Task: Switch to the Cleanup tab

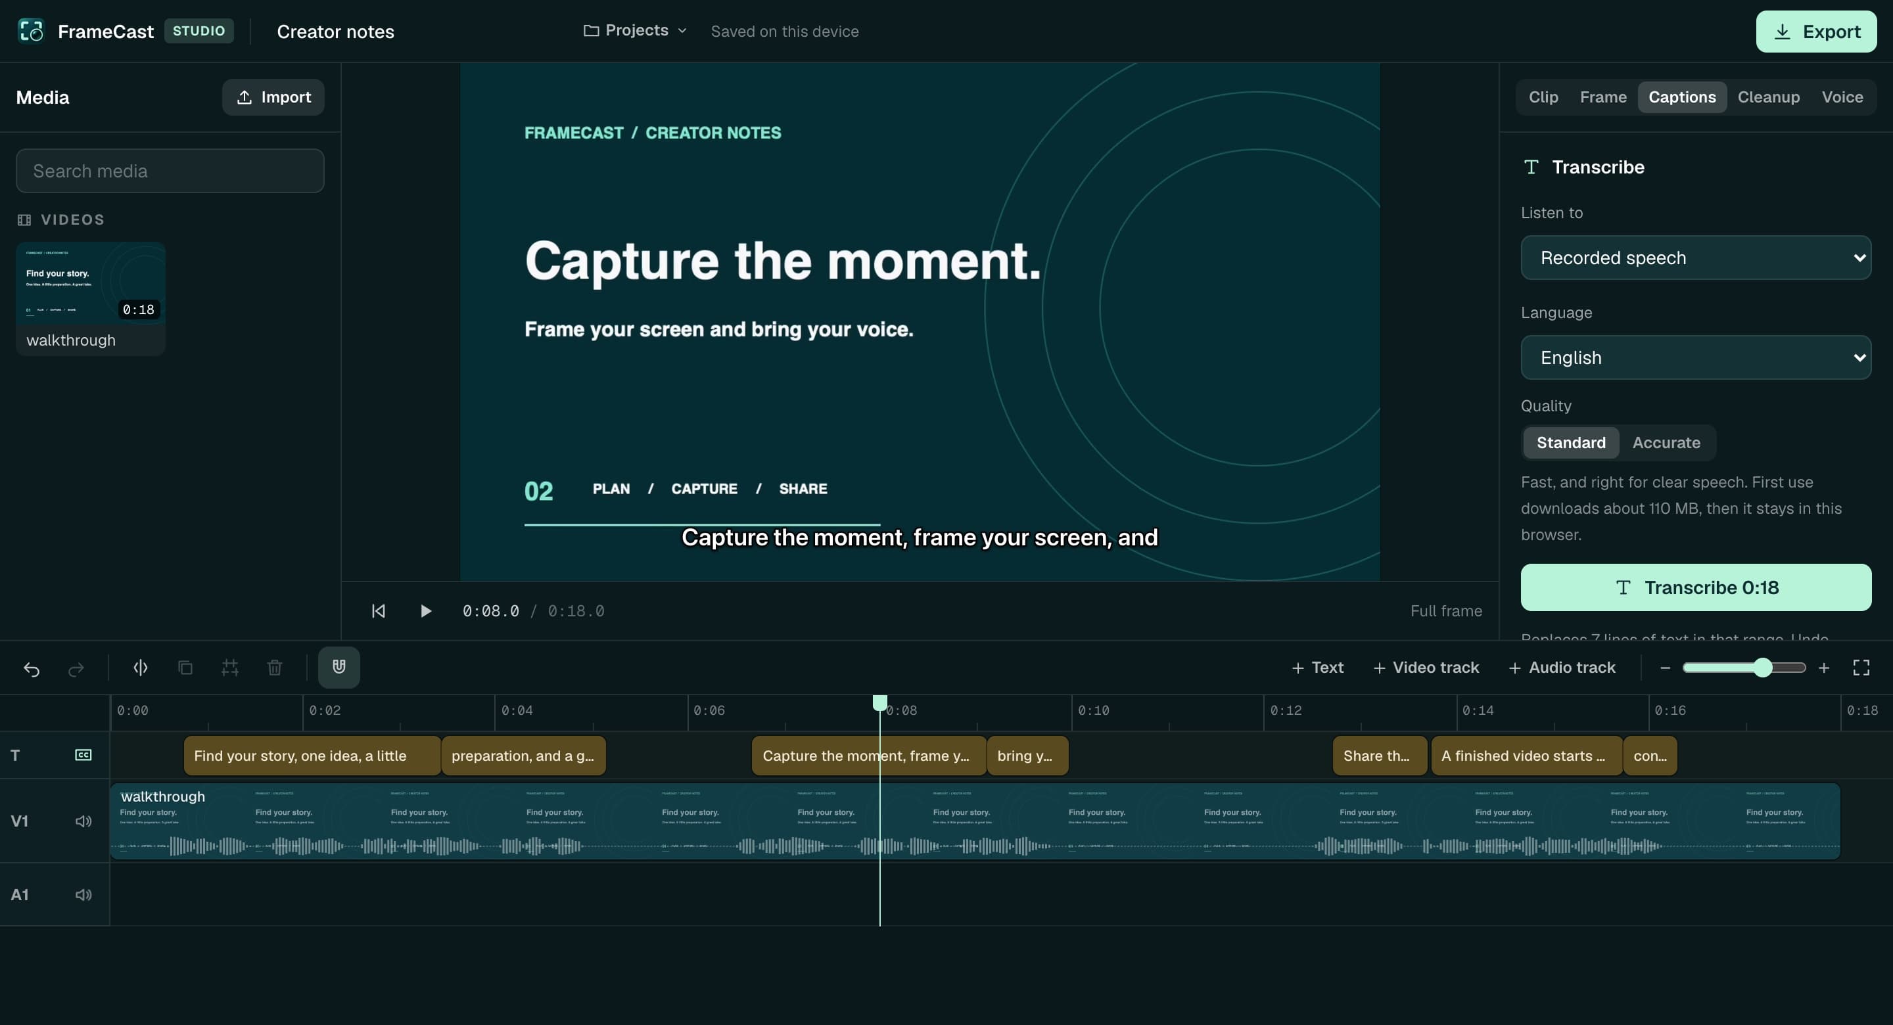Action: (x=1768, y=97)
